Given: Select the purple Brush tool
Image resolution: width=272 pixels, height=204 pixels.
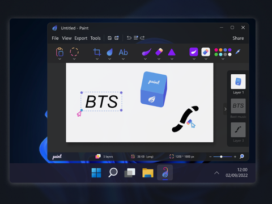Looking at the screenshot, I should pyautogui.click(x=146, y=52).
